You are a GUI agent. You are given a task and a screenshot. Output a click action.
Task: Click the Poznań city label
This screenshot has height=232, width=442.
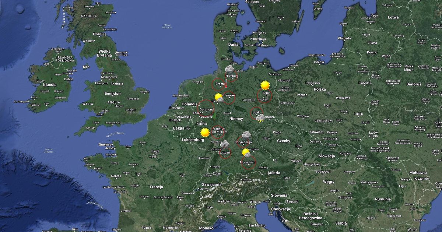(x=302, y=95)
